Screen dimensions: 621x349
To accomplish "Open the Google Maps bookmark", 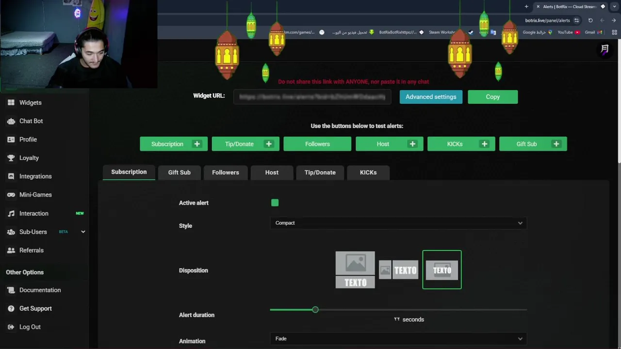I will coord(537,32).
